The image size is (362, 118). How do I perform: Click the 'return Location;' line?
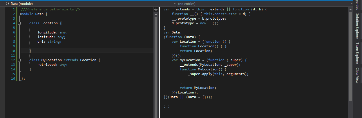196,51
